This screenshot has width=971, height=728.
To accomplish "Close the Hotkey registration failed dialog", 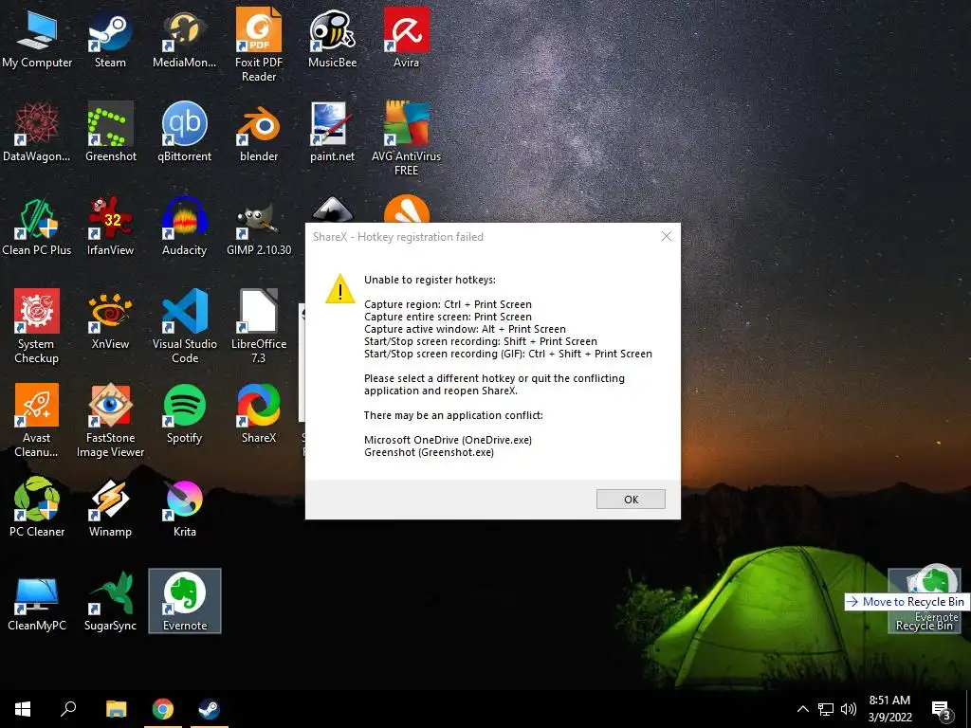I will point(667,236).
